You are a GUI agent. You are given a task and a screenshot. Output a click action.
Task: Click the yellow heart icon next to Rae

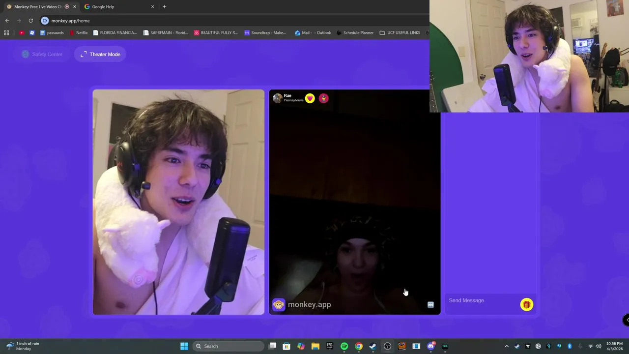[x=310, y=98]
